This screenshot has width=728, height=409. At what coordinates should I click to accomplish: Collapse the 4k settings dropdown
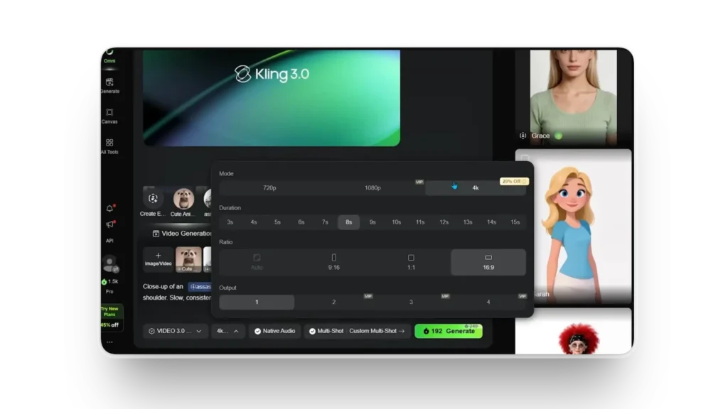(x=227, y=331)
